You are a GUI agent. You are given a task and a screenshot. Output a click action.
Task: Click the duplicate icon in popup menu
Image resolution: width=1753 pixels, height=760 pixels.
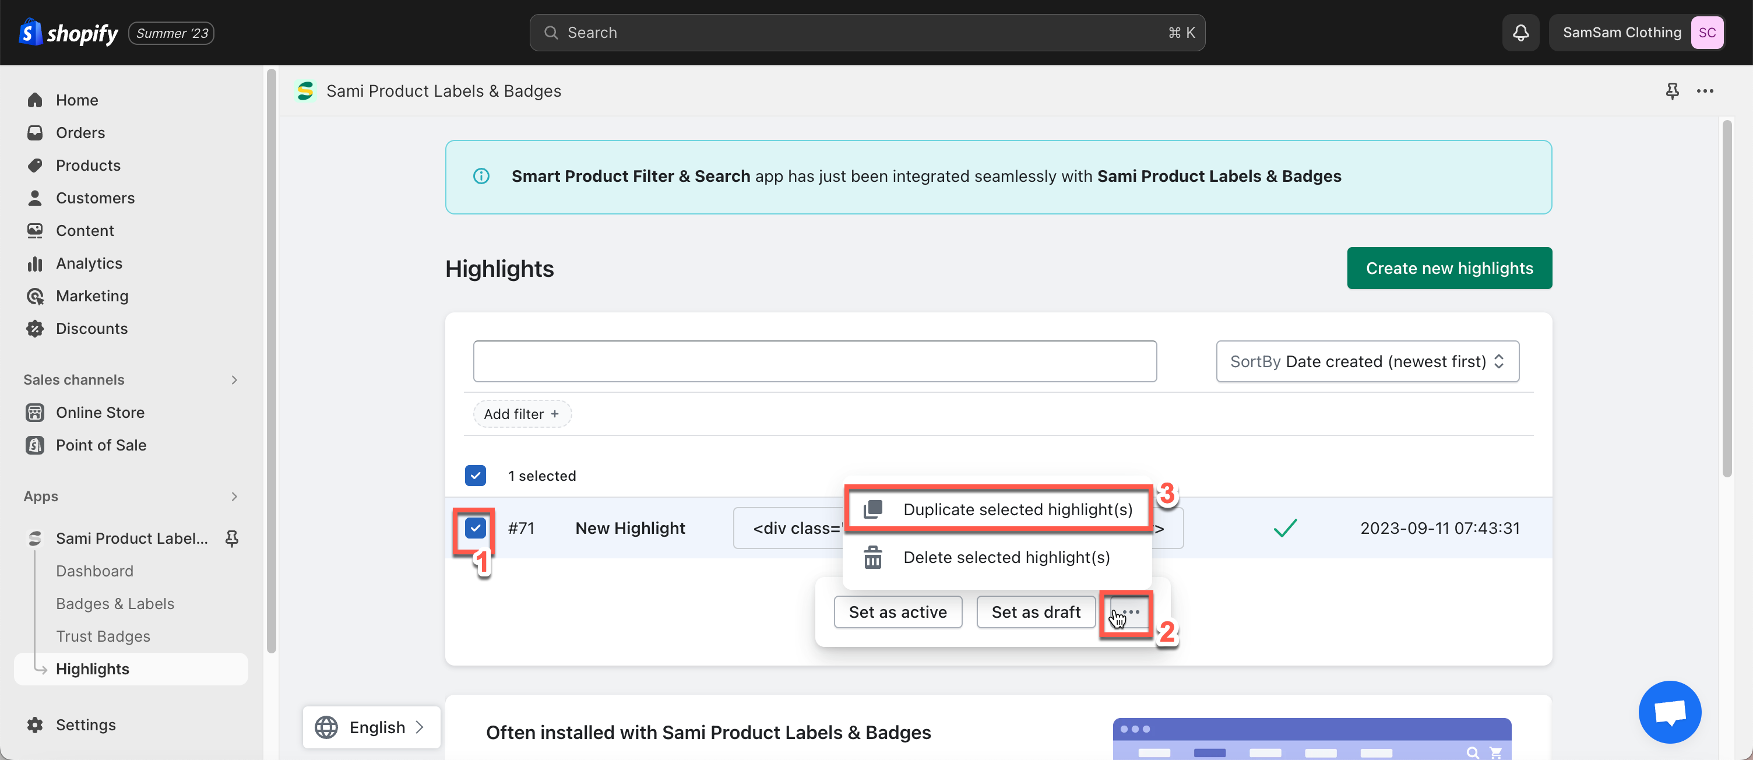coord(872,509)
